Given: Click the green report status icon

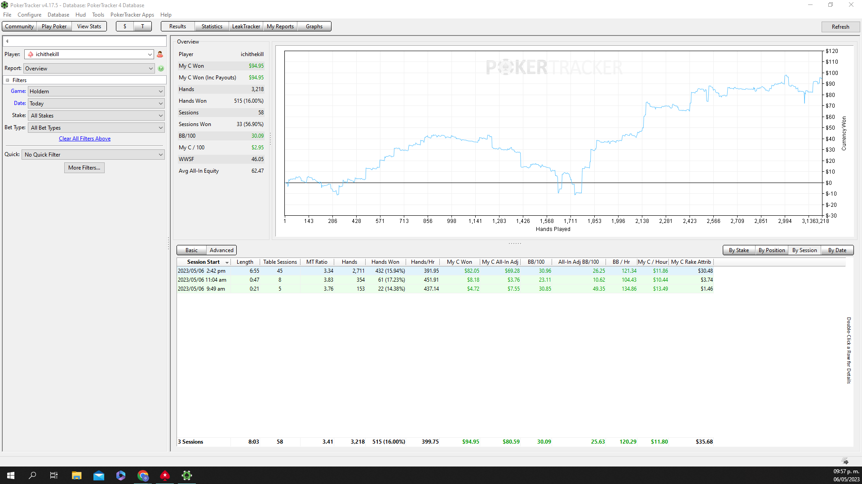Looking at the screenshot, I should tap(161, 69).
